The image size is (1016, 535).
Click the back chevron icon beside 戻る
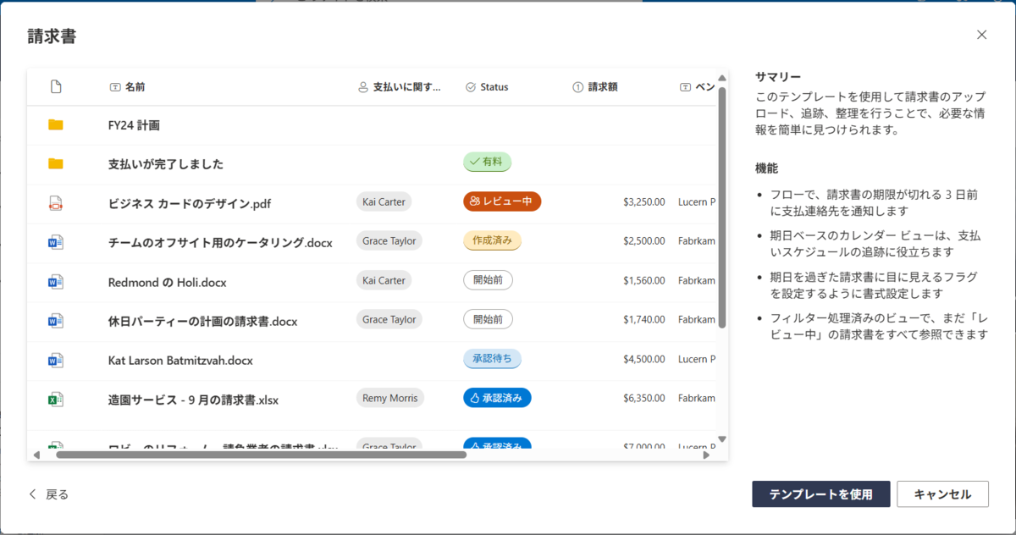pyautogui.click(x=33, y=494)
